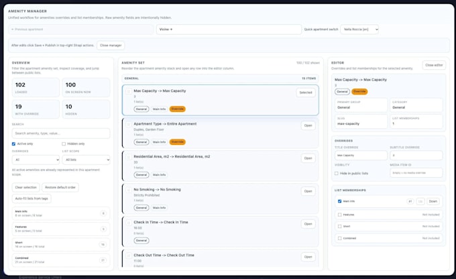Viewport: 456px width, 279px height.
Task: Tick the Apartment Type row checkbox
Action: point(128,124)
